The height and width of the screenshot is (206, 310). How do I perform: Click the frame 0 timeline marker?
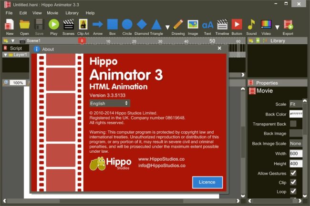pyautogui.click(x=82, y=41)
